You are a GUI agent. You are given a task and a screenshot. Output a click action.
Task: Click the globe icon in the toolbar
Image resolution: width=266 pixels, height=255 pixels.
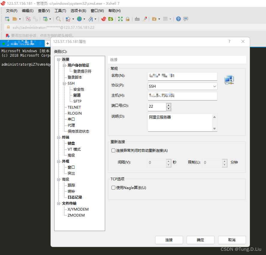(x=79, y=19)
